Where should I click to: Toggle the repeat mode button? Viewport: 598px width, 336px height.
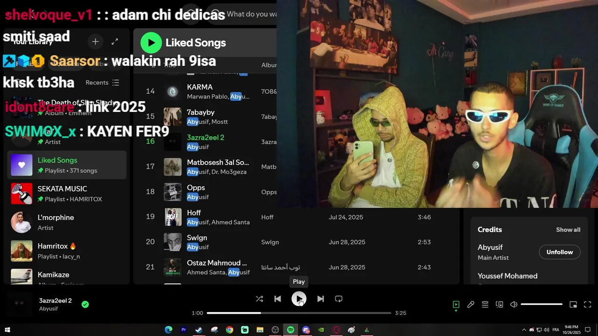click(x=339, y=299)
